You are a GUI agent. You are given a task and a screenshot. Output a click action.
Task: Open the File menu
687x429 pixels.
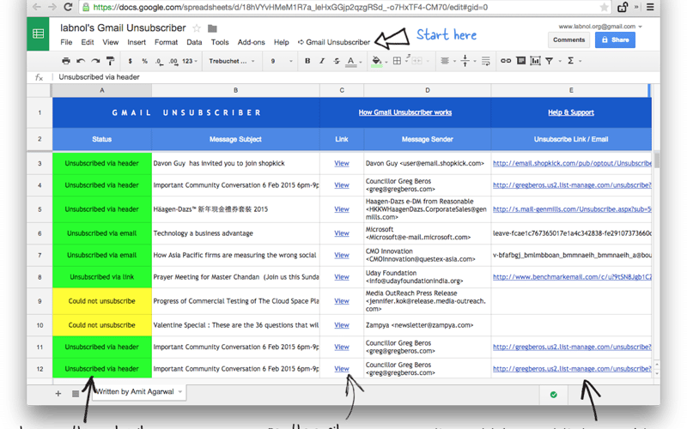66,42
